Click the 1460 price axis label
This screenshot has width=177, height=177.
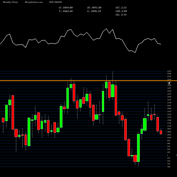[169, 85]
